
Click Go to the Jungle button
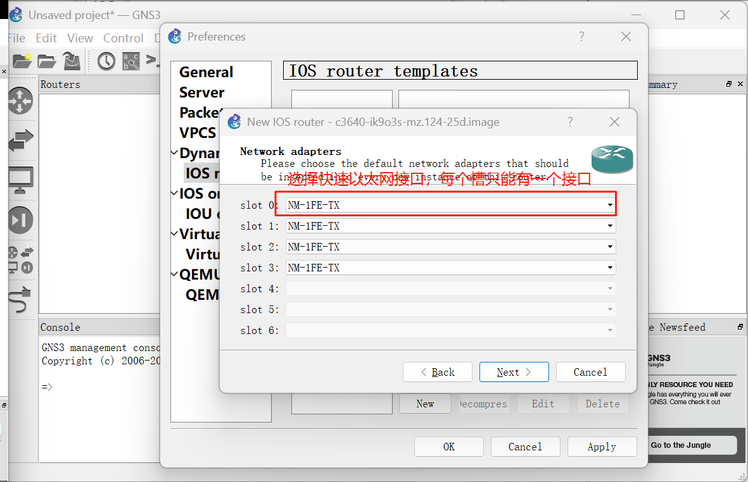click(x=692, y=445)
